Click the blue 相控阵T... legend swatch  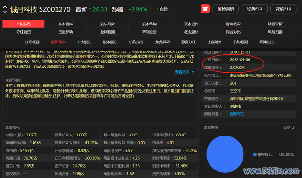click(x=255, y=154)
